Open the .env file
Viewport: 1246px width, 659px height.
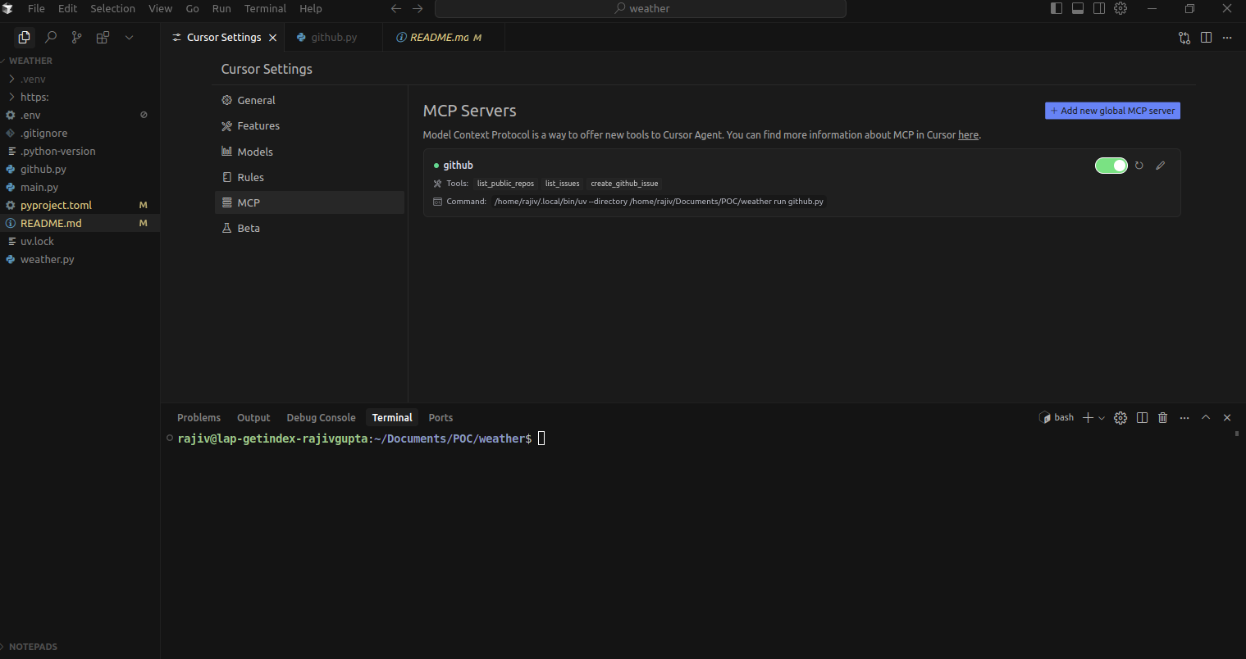click(80, 115)
